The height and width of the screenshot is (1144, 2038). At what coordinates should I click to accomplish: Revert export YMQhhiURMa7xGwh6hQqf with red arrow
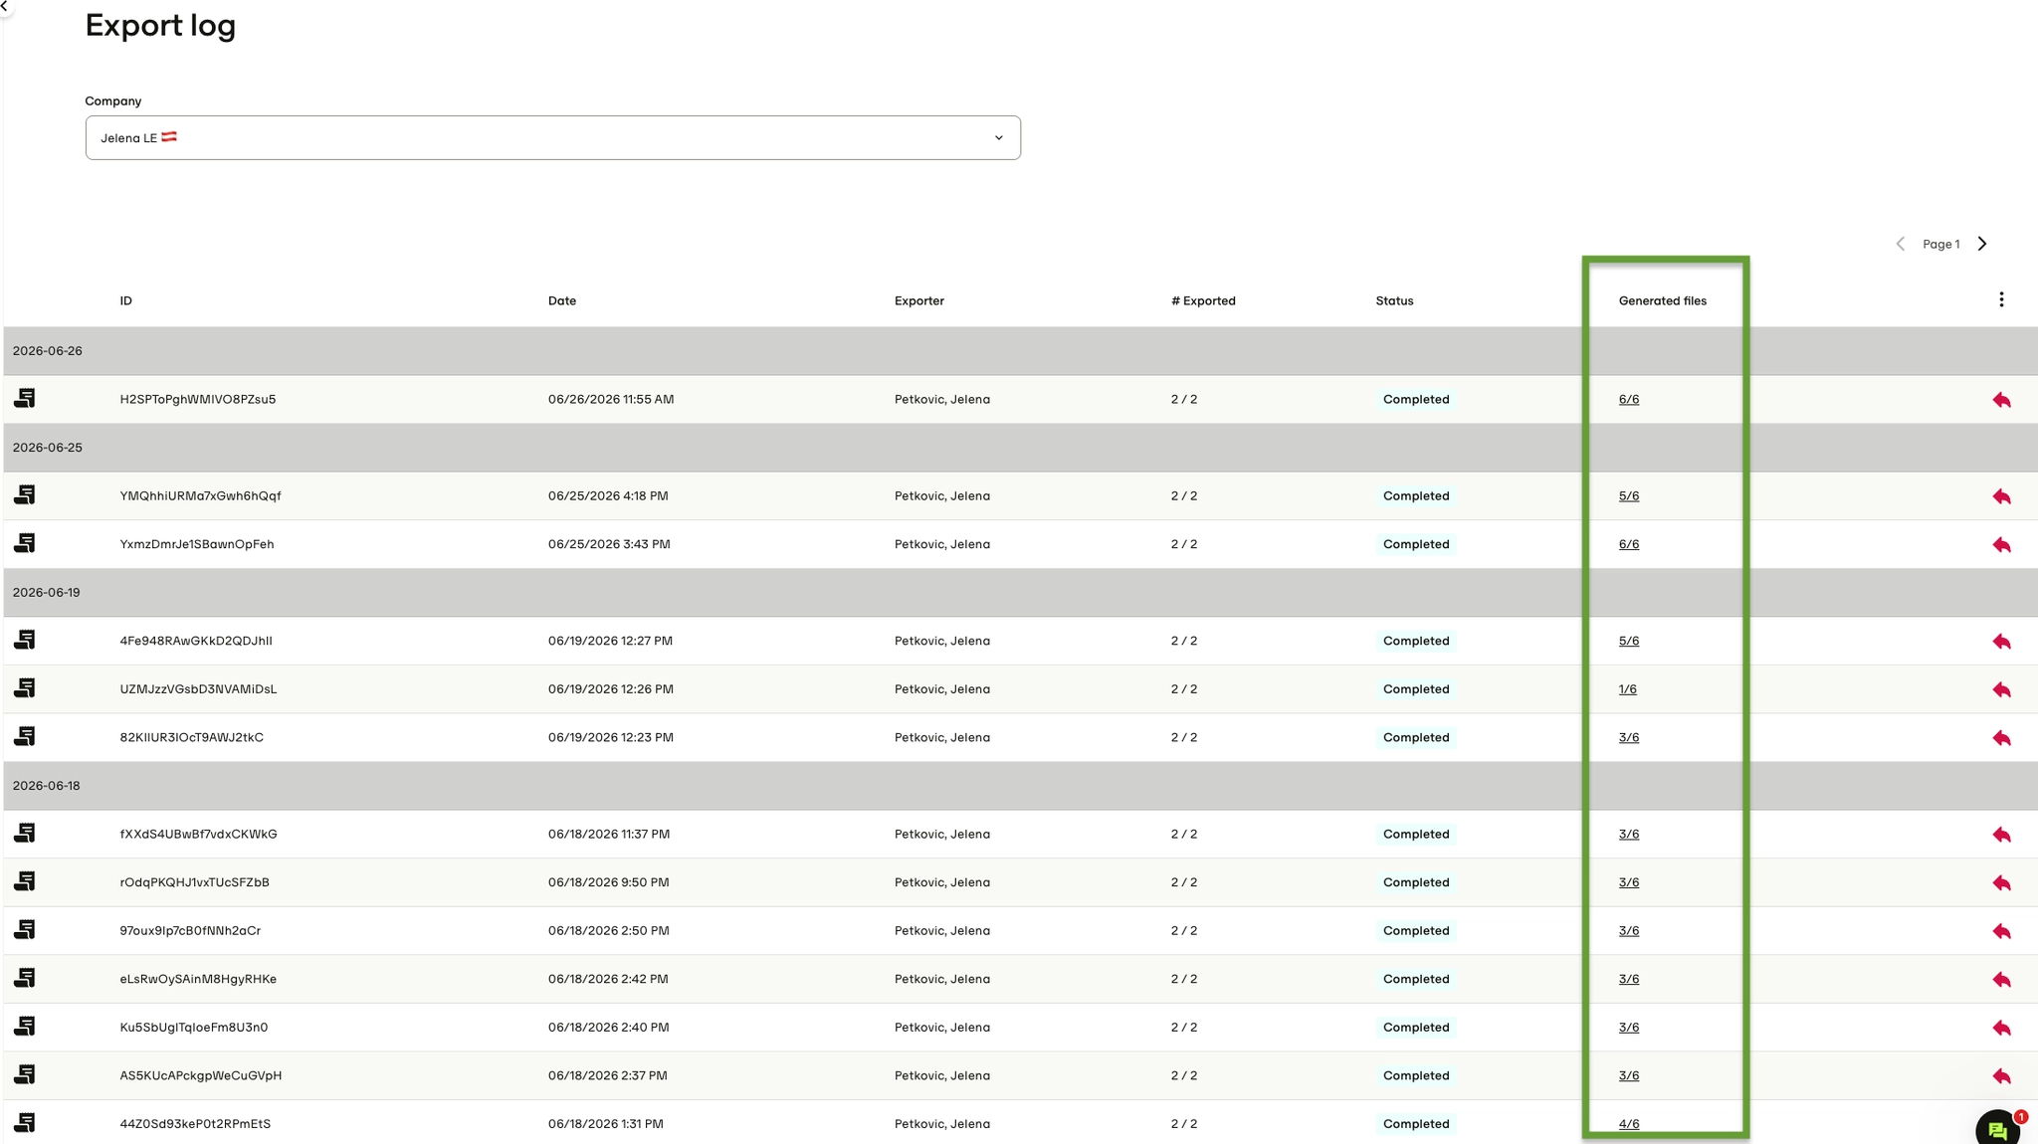pos(2001,496)
